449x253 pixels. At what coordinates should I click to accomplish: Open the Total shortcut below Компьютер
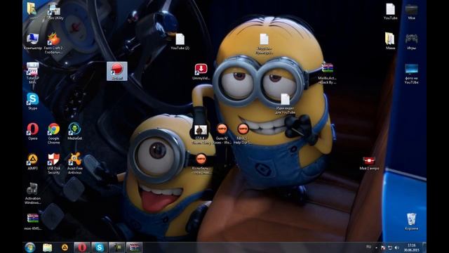point(33,73)
